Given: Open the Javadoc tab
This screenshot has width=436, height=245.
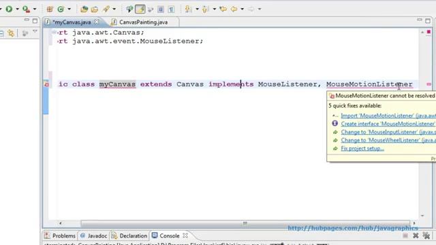Looking at the screenshot, I should pos(93,235).
